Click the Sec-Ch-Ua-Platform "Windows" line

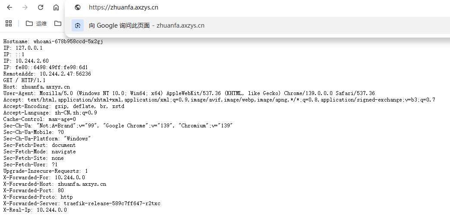tap(47, 139)
